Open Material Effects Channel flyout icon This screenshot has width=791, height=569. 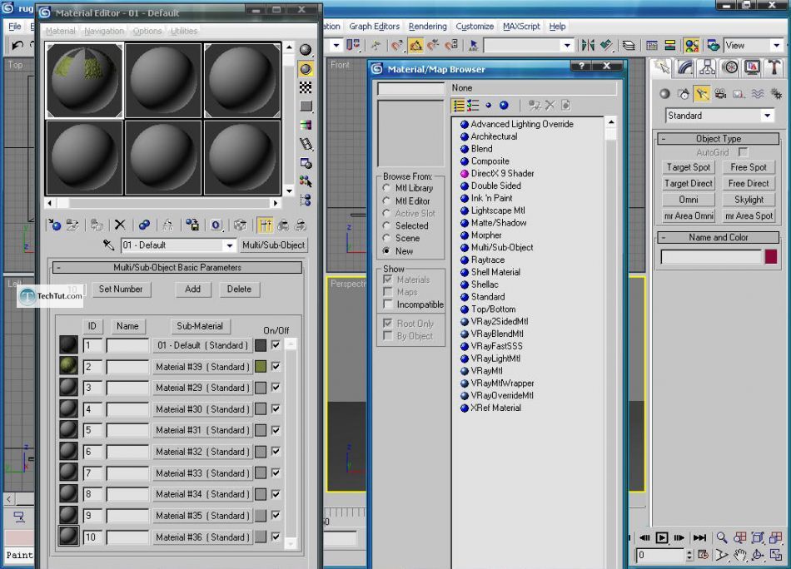point(216,225)
